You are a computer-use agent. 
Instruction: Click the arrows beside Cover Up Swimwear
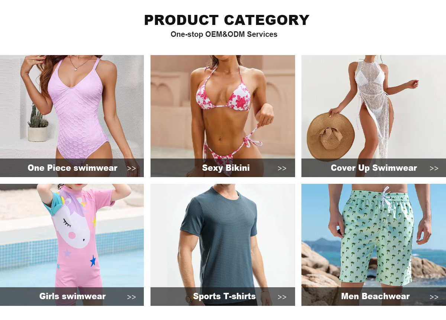pos(434,168)
